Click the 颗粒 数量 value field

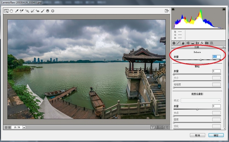(x=216, y=71)
